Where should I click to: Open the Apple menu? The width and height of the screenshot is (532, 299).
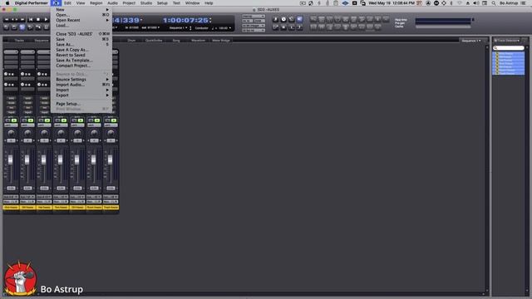click(7, 3)
